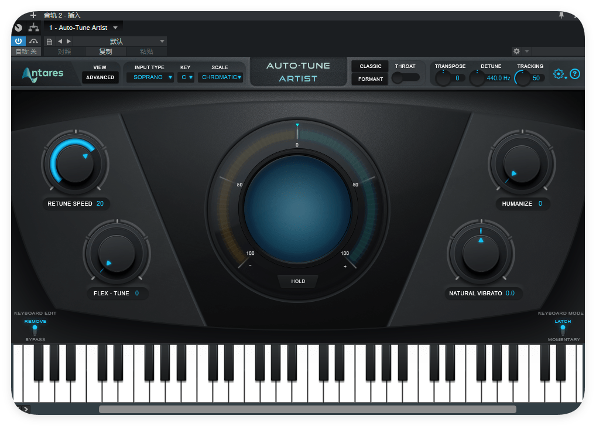Open the plugin selector '1 - Auto-Tune Artist'
The width and height of the screenshot is (596, 426).
click(x=83, y=28)
